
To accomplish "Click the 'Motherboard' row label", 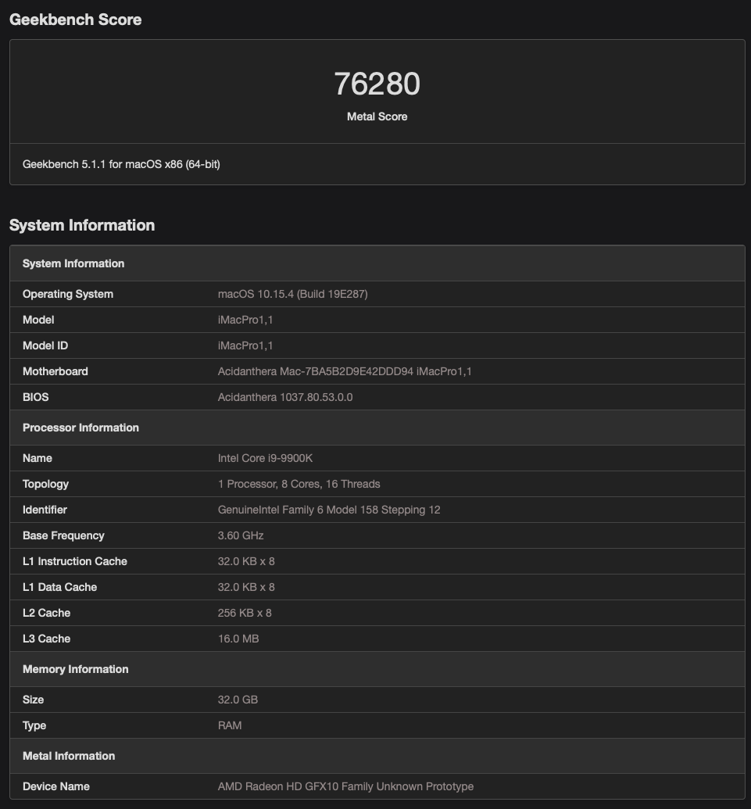I will 55,371.
